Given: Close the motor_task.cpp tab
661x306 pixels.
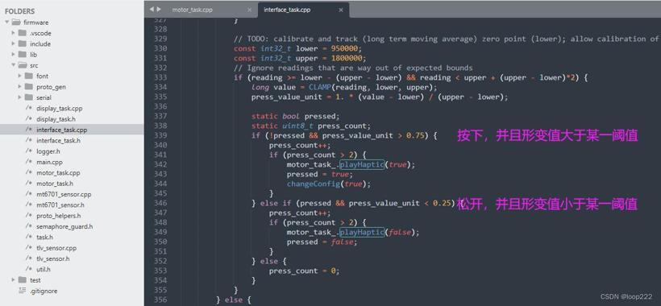Looking at the screenshot, I should tap(250, 10).
